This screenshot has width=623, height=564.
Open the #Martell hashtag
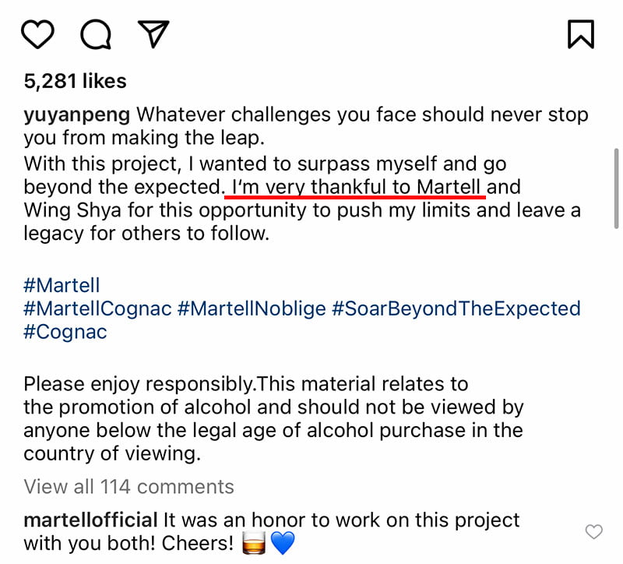[x=62, y=285]
